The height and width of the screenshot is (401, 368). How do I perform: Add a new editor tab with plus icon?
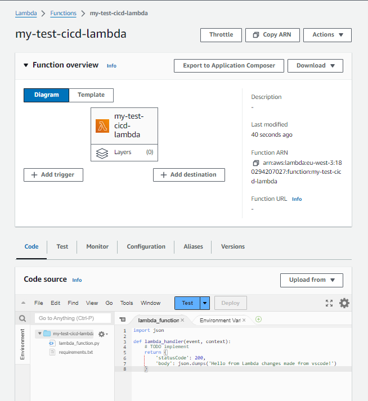(x=259, y=319)
